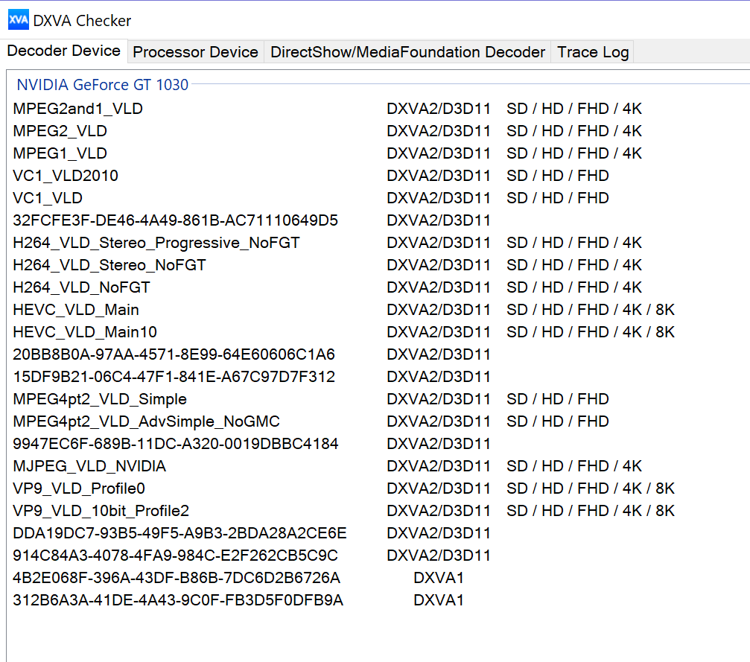Select the MPEG4pt2_VLD_Simple row
Screen dimensions: 750x662
(378, 399)
